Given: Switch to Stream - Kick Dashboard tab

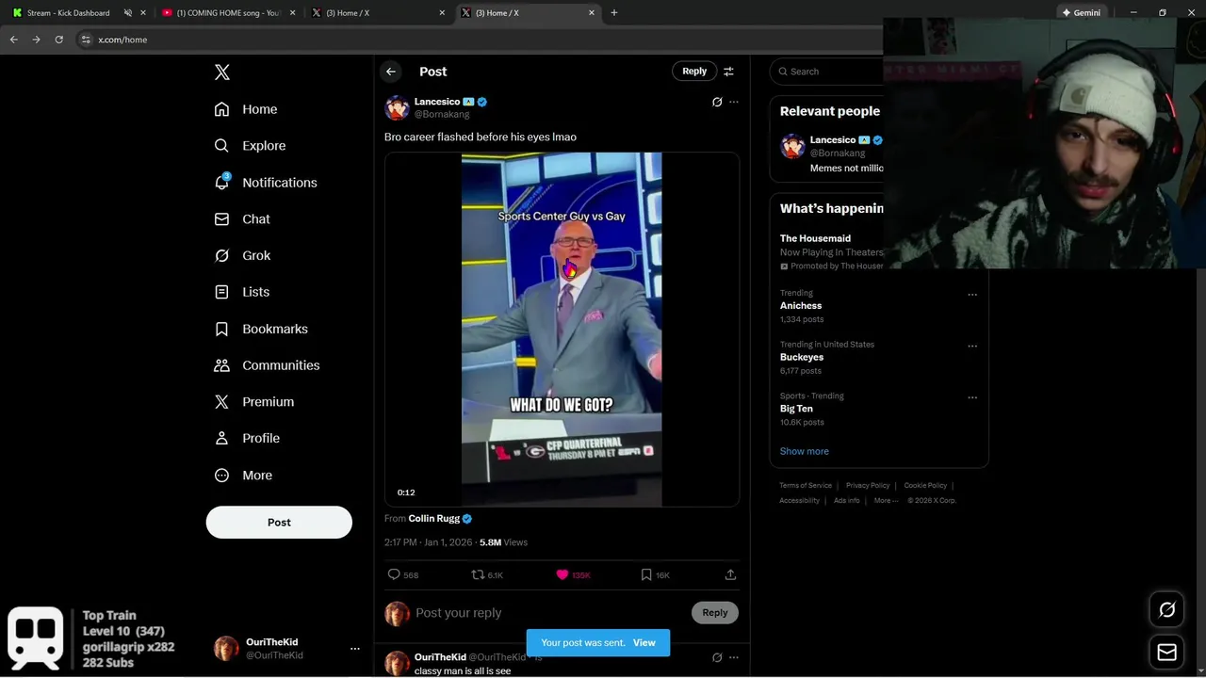Looking at the screenshot, I should tap(68, 13).
